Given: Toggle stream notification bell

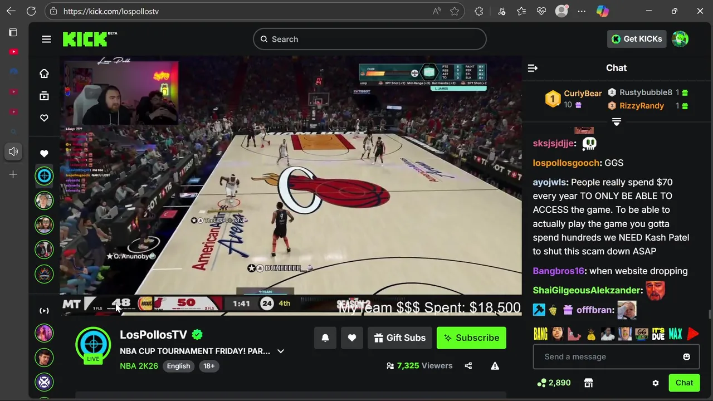Looking at the screenshot, I should (325, 338).
